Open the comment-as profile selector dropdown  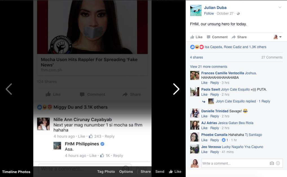(277, 37)
